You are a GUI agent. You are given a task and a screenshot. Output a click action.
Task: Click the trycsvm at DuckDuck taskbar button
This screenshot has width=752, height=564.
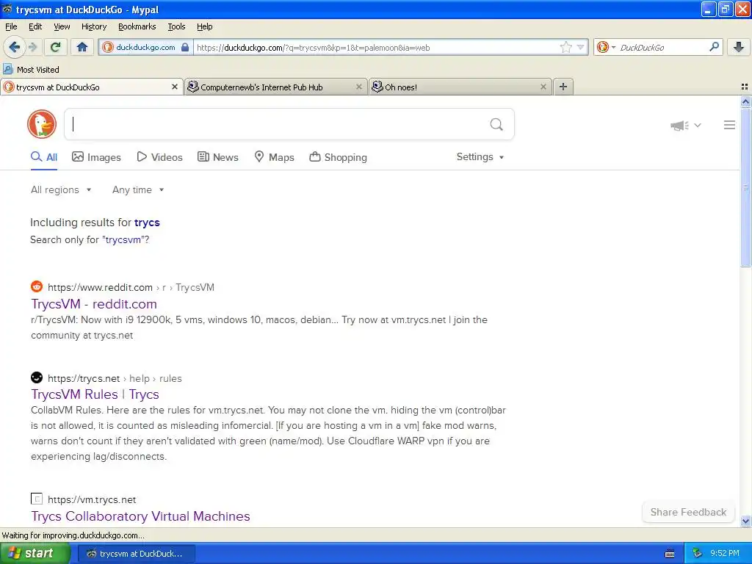(x=136, y=554)
